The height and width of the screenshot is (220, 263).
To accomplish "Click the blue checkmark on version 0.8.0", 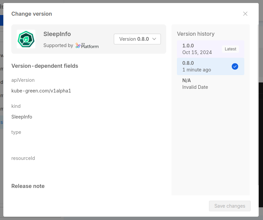I will click(x=235, y=66).
